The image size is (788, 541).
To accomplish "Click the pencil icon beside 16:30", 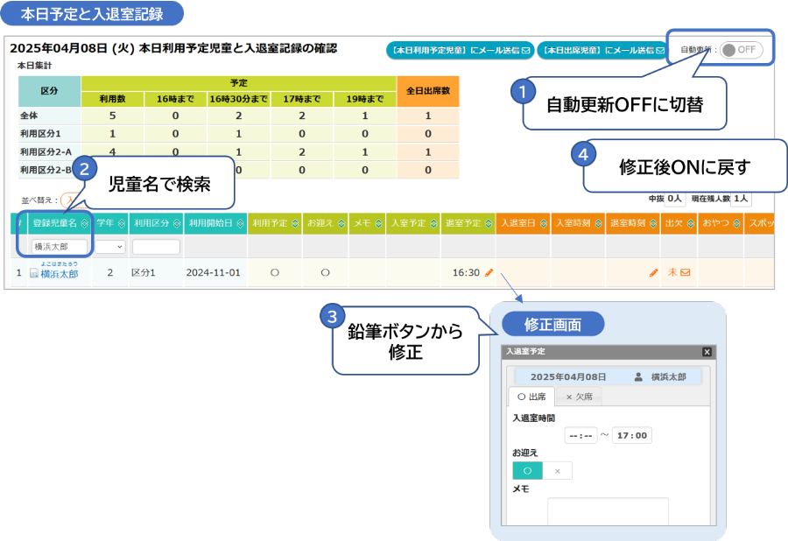I will tap(489, 273).
